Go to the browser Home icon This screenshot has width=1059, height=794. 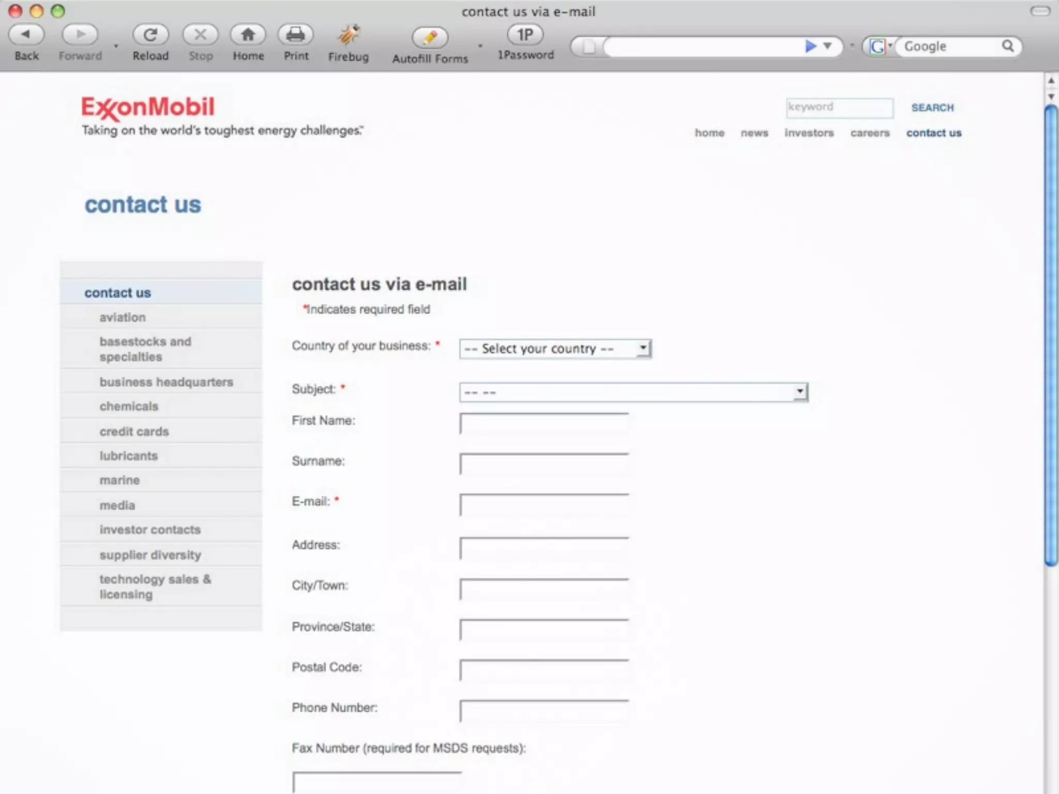coord(248,35)
